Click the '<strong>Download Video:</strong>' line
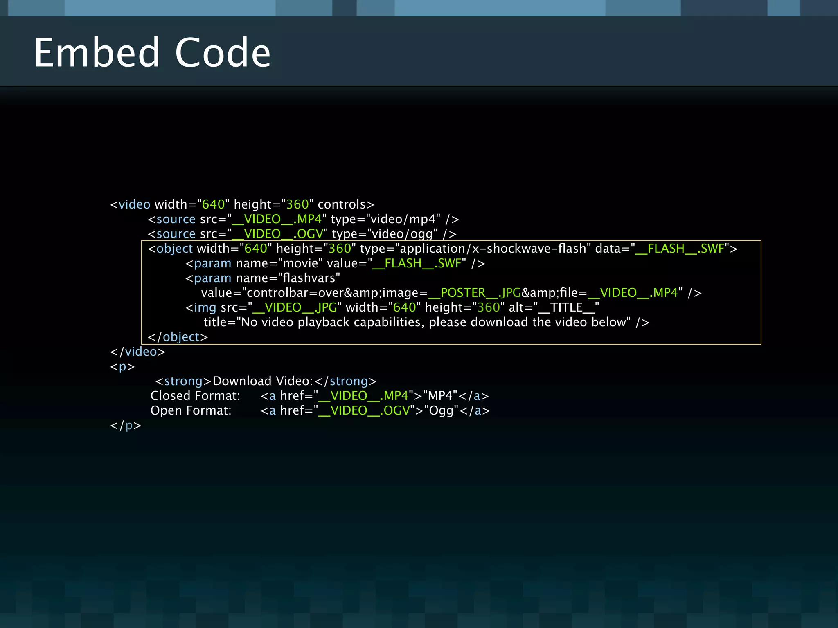Screen dimensions: 838x628 [266, 381]
